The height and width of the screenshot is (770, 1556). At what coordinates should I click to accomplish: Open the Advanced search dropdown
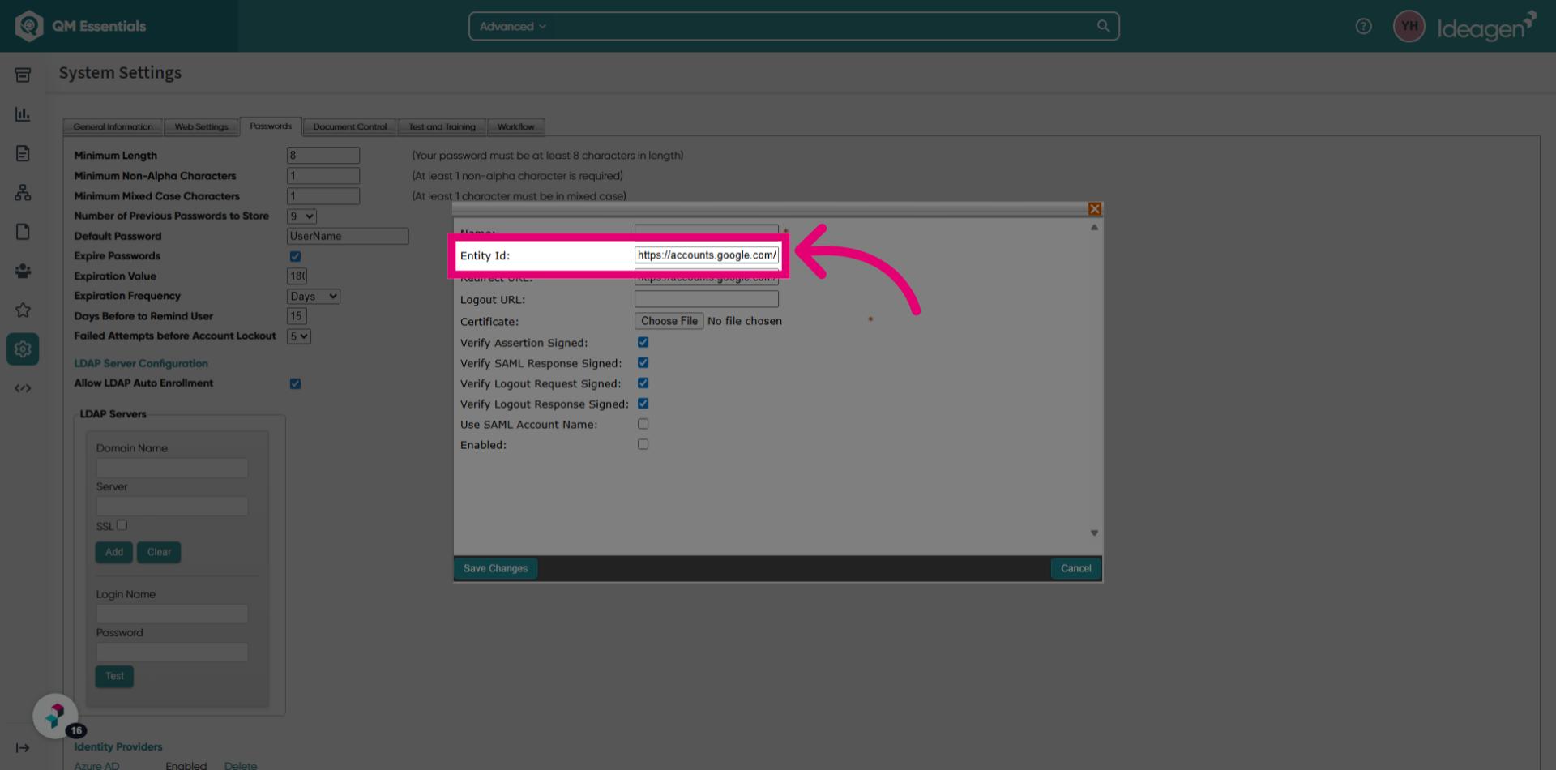[513, 26]
